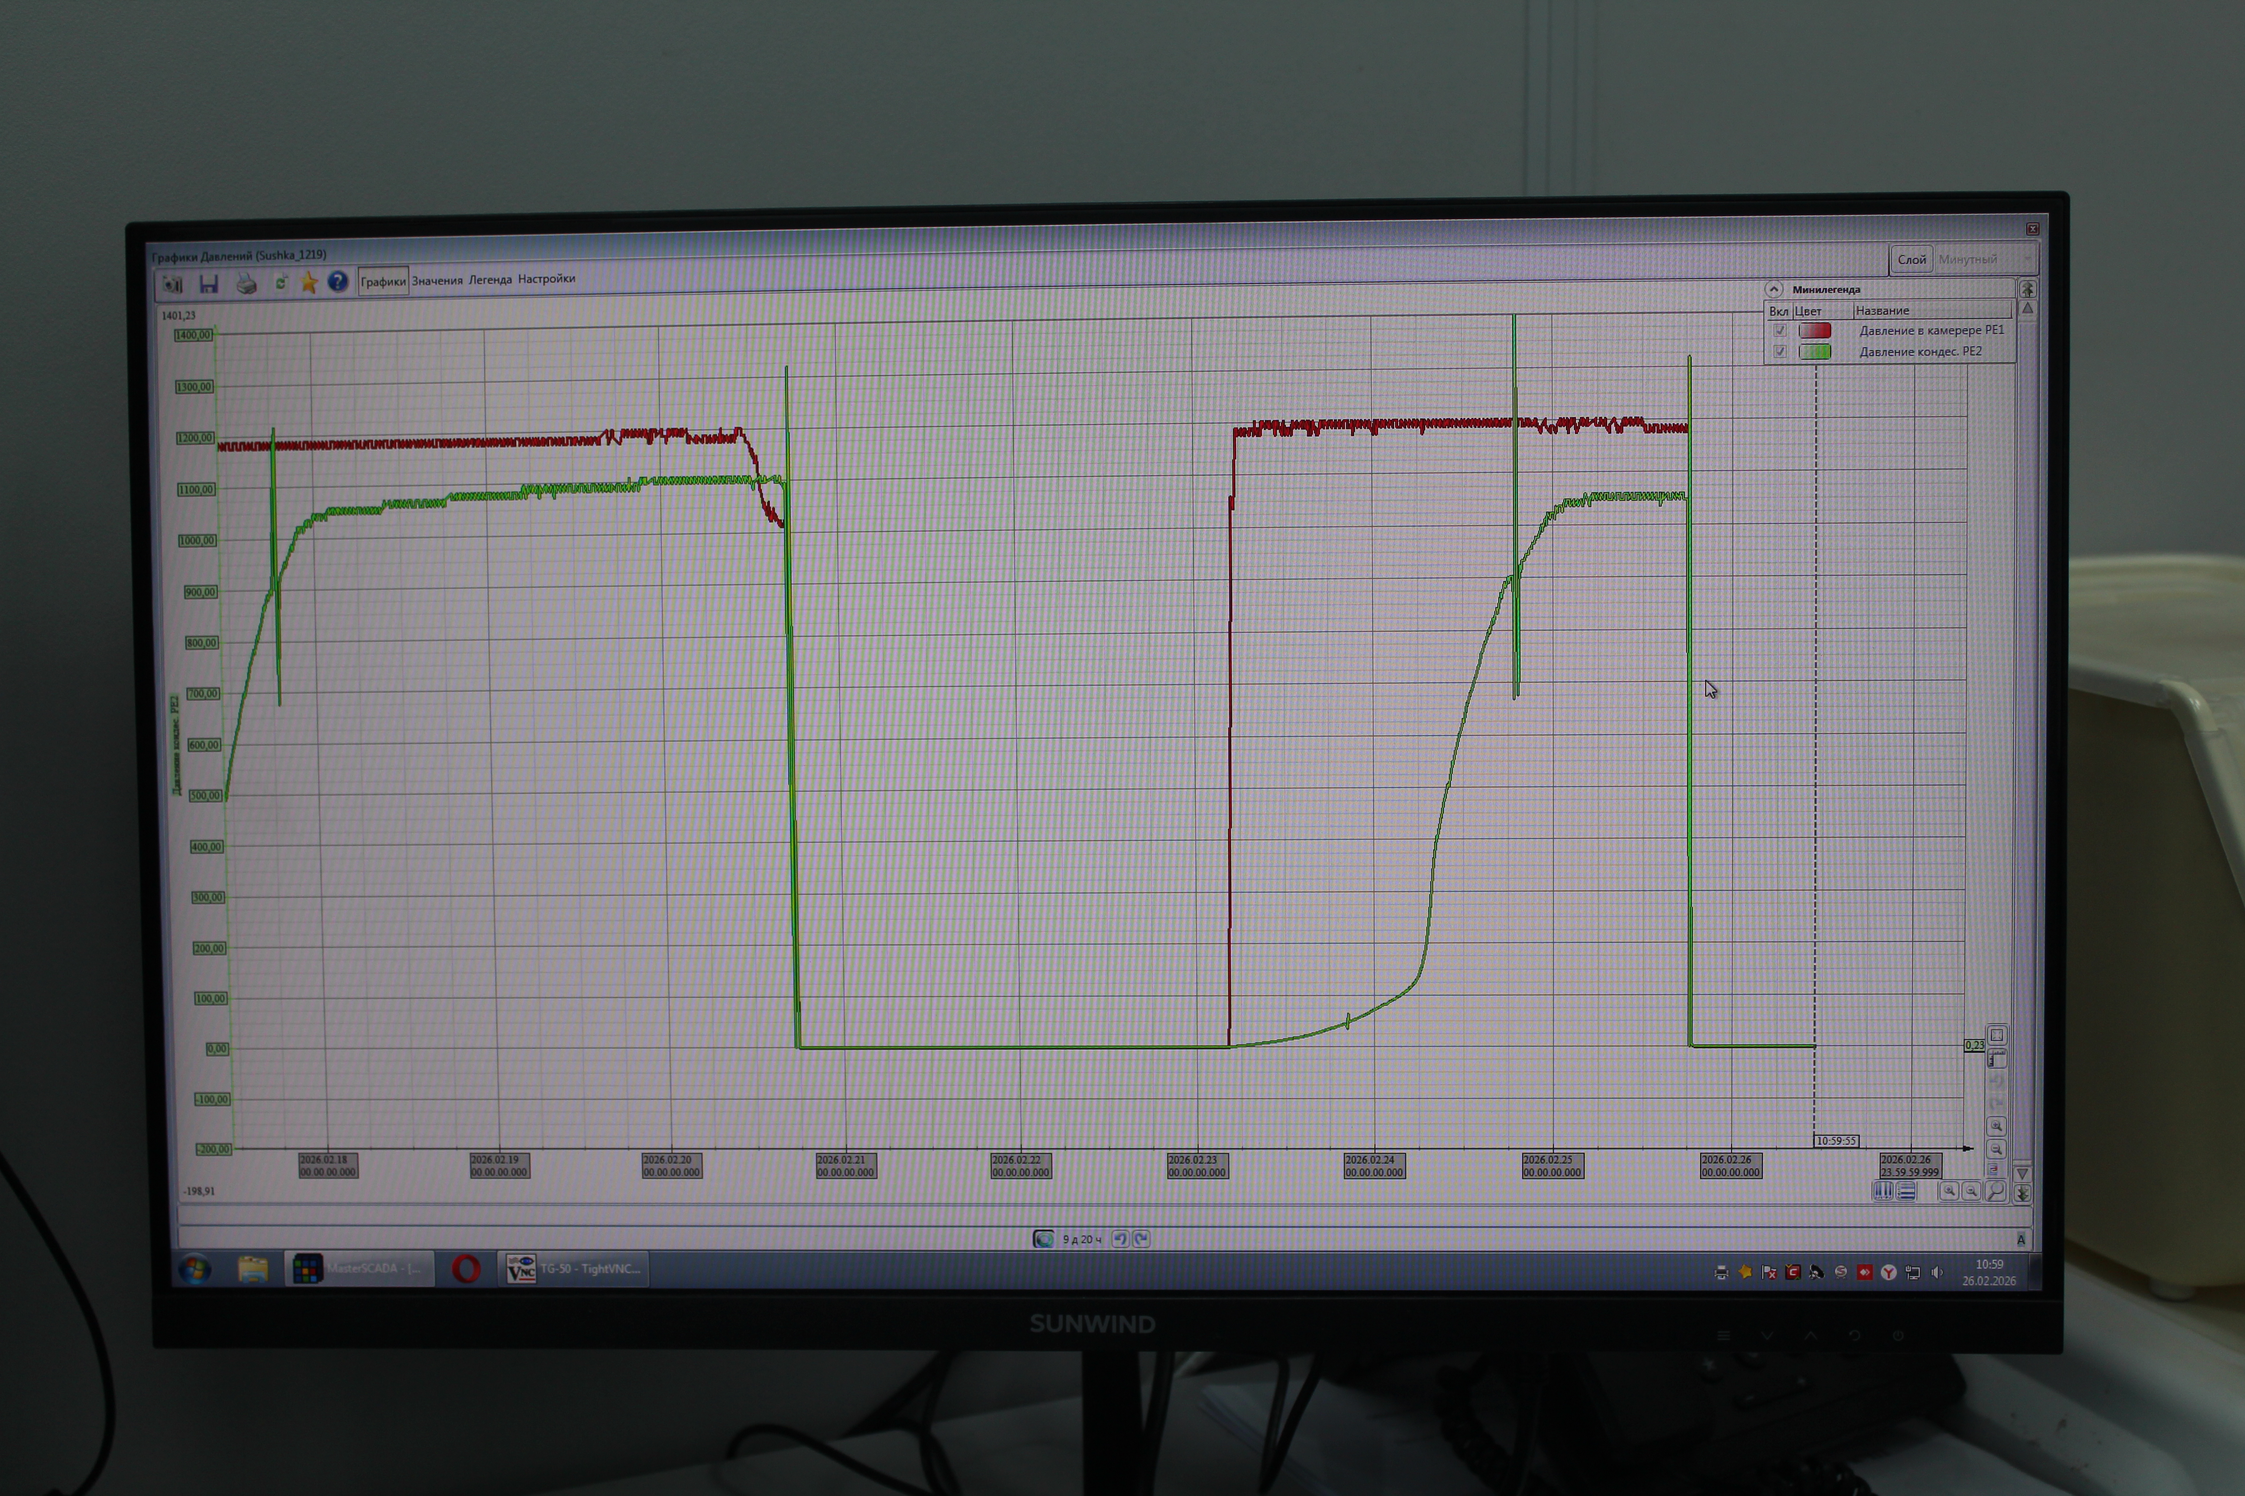
Task: Click the fit-to-window icon beside chart
Action: (1997, 1035)
